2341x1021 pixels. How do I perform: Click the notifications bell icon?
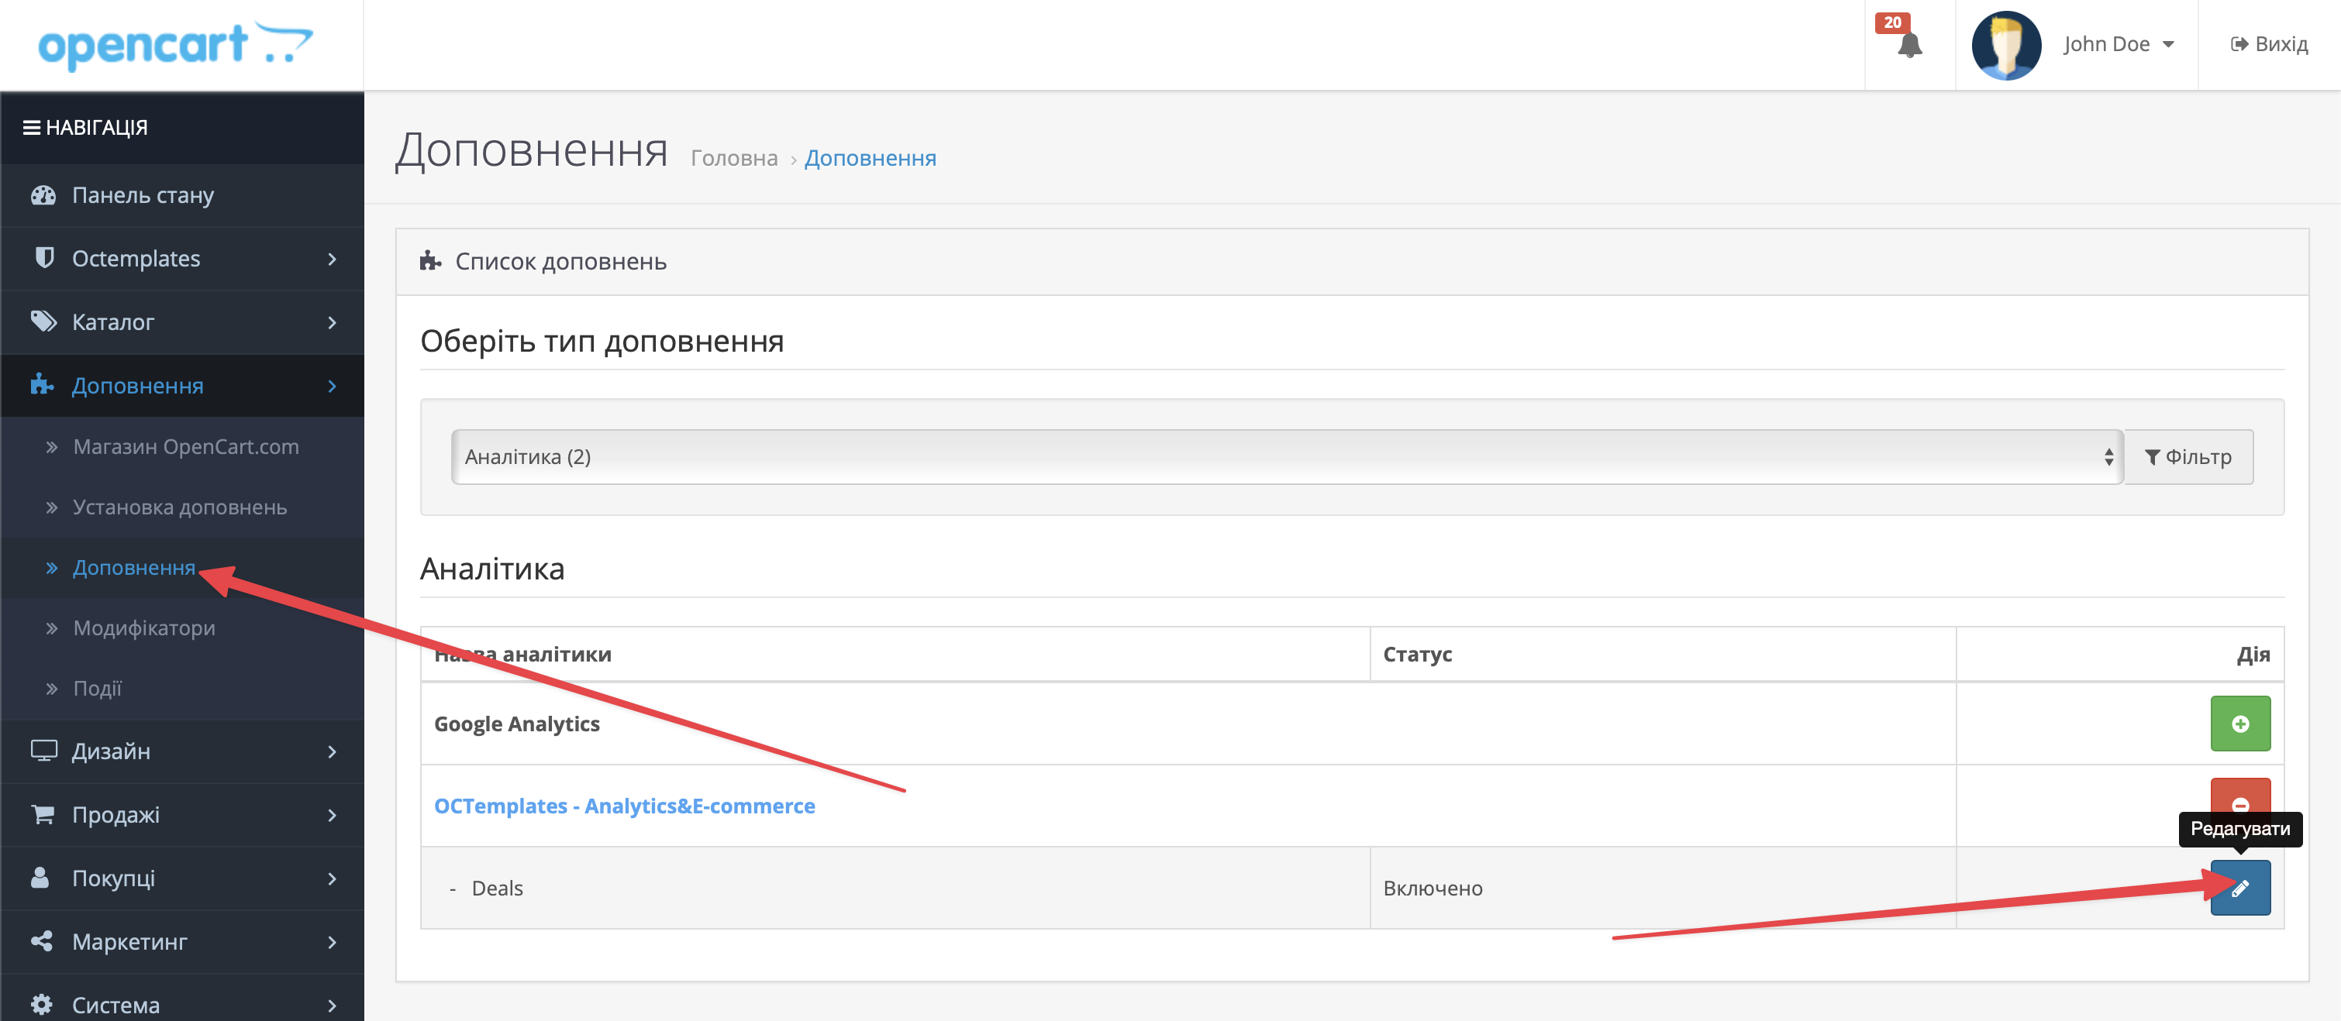[1908, 44]
